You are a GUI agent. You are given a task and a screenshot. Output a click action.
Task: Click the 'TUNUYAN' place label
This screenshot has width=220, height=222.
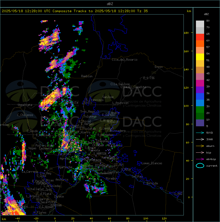tap(56, 205)
